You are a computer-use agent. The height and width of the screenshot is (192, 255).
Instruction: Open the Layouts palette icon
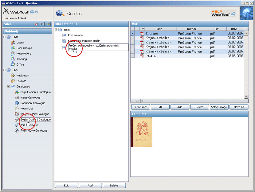[13, 81]
